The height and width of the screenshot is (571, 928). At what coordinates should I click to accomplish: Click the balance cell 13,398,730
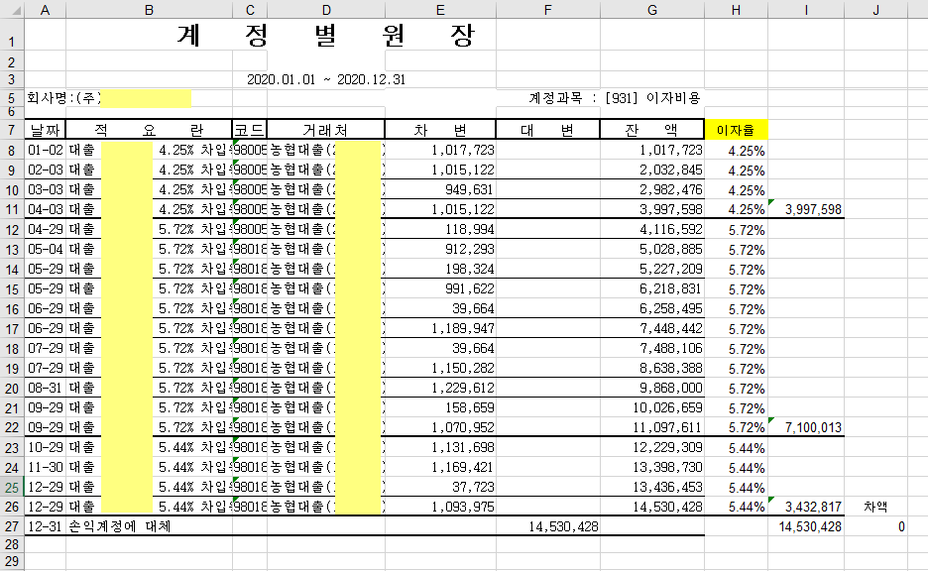click(652, 468)
